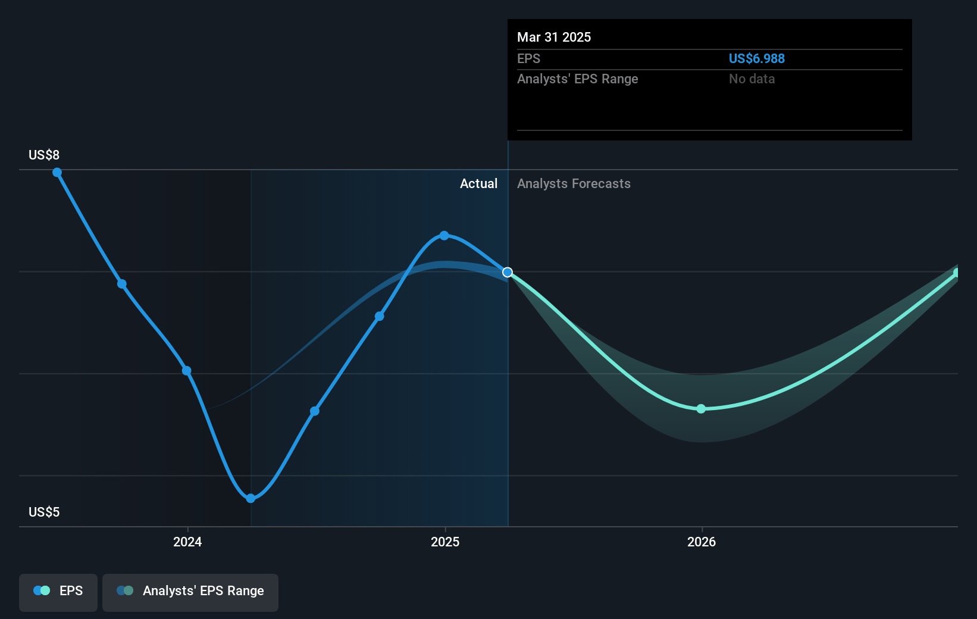Toggle the Analysts' EPS Range legend
Image resolution: width=977 pixels, height=619 pixels.
(190, 592)
